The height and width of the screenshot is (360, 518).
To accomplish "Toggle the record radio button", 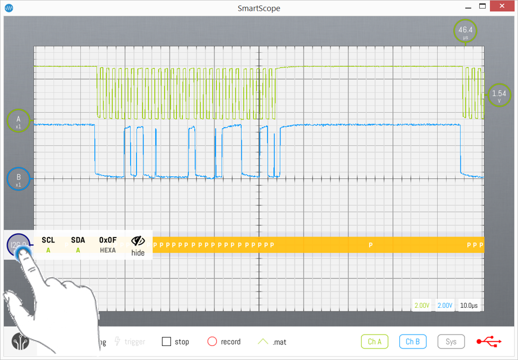I will 212,342.
